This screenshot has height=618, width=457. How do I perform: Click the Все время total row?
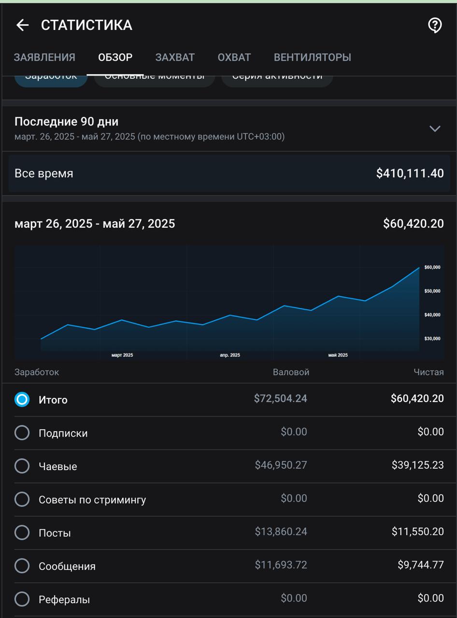pyautogui.click(x=229, y=173)
